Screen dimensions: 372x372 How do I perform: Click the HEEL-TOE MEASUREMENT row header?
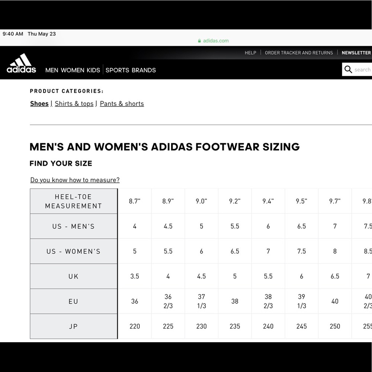coord(74,201)
